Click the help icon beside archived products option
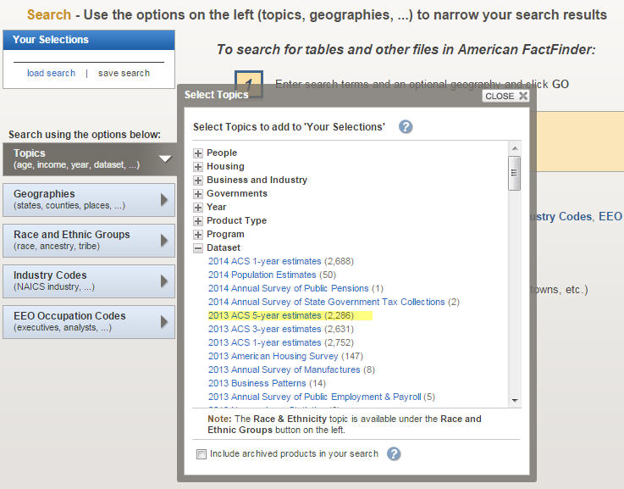The height and width of the screenshot is (489, 624). 394,453
